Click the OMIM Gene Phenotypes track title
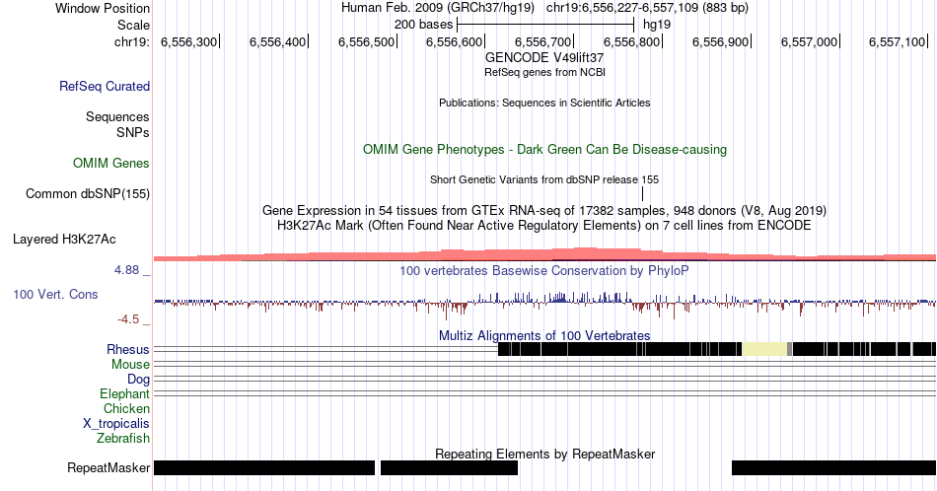937x491 pixels. (545, 149)
